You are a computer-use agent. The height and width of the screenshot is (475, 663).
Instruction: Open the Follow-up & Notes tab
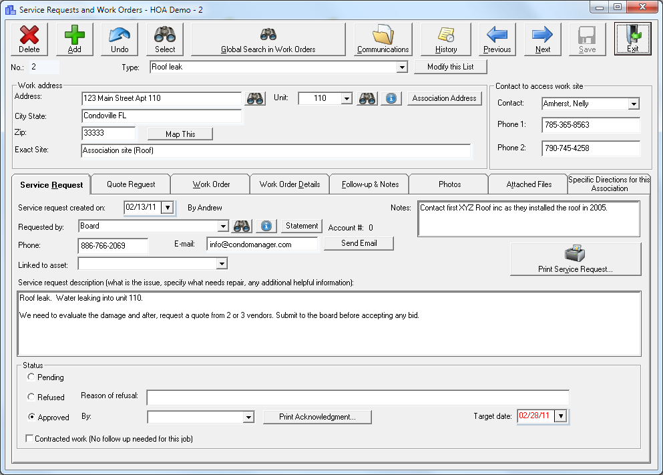(369, 184)
